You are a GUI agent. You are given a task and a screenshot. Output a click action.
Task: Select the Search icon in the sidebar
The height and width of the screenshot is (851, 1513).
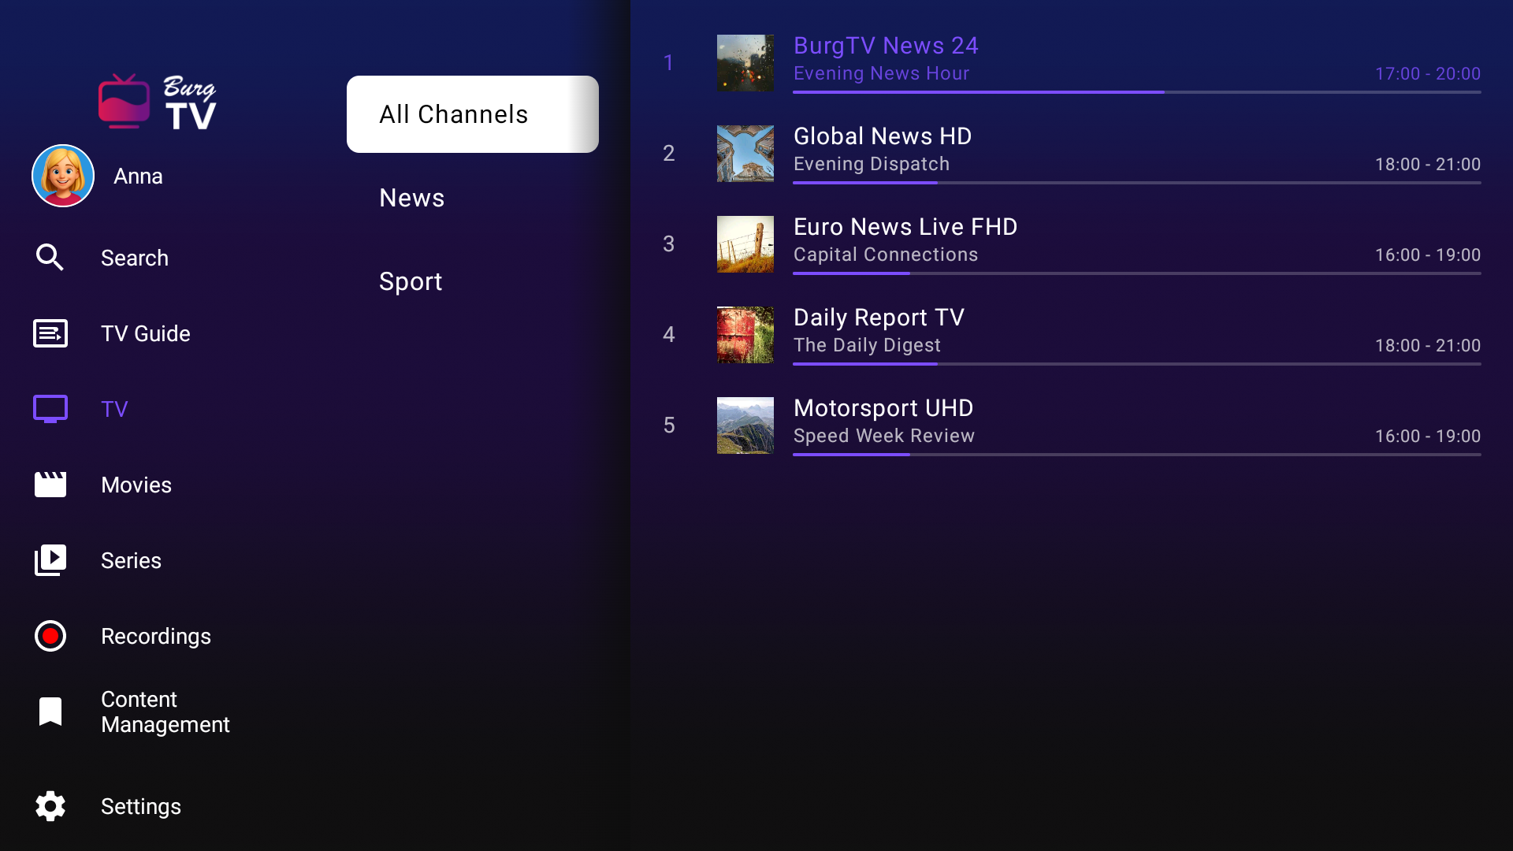tap(50, 258)
